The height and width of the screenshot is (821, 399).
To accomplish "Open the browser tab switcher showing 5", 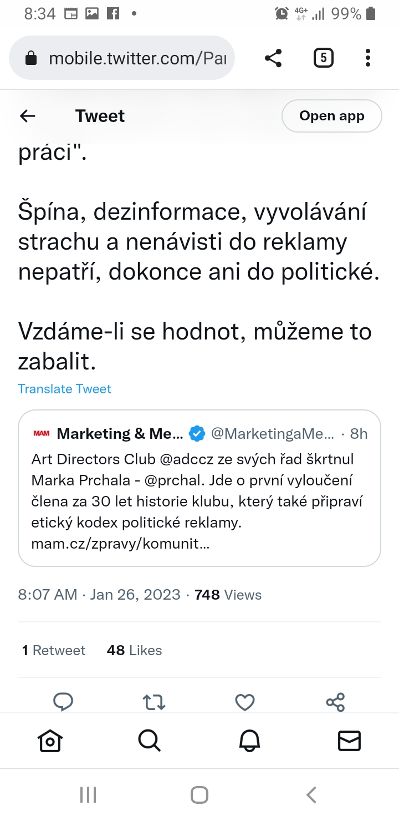I will pyautogui.click(x=324, y=58).
